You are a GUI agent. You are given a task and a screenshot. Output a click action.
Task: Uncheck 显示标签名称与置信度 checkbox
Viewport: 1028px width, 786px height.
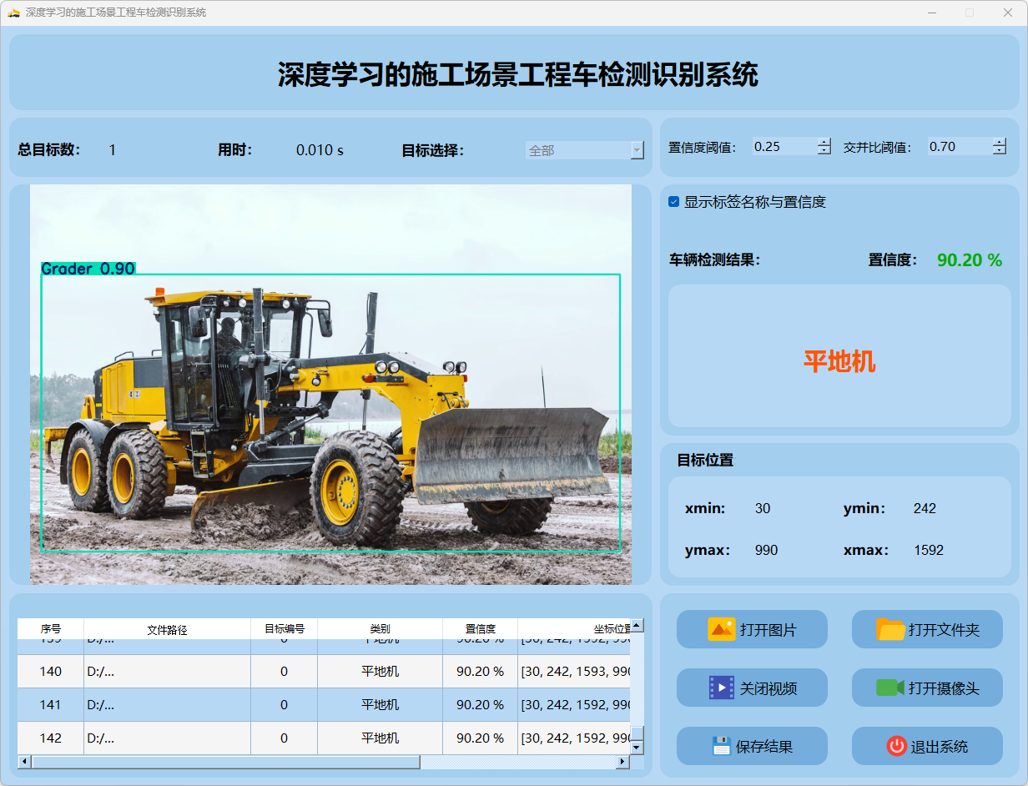[674, 202]
